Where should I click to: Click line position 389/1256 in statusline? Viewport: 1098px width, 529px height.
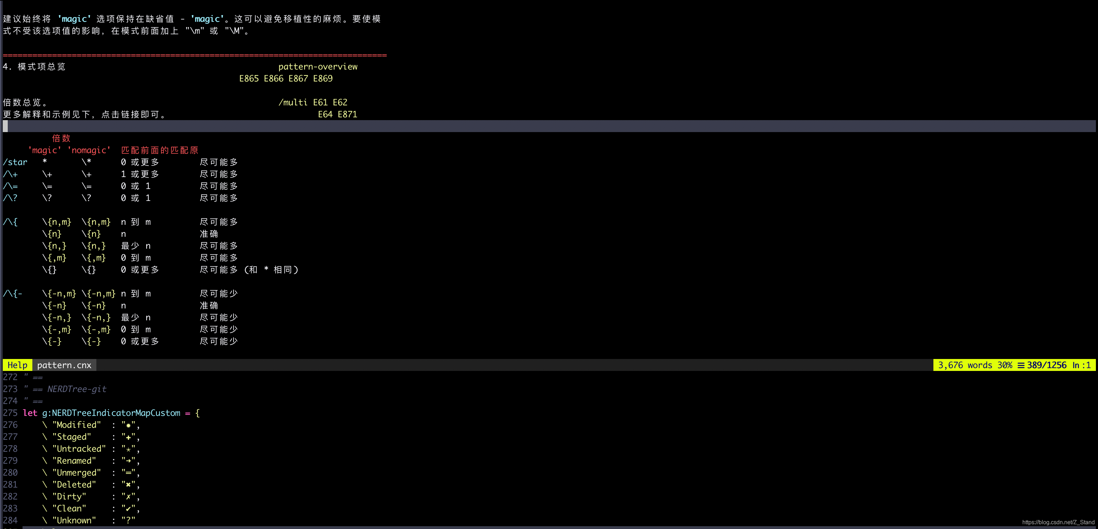pyautogui.click(x=1046, y=365)
